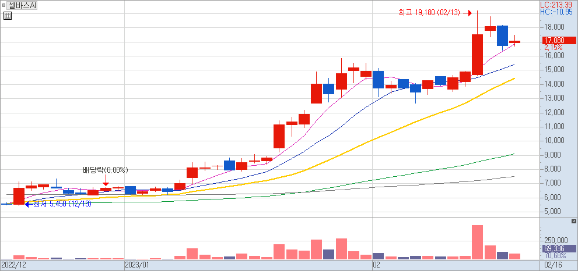Click the small gray square beside 셀바스AI
Viewport: 578px width, 271px height.
click(x=3, y=5)
